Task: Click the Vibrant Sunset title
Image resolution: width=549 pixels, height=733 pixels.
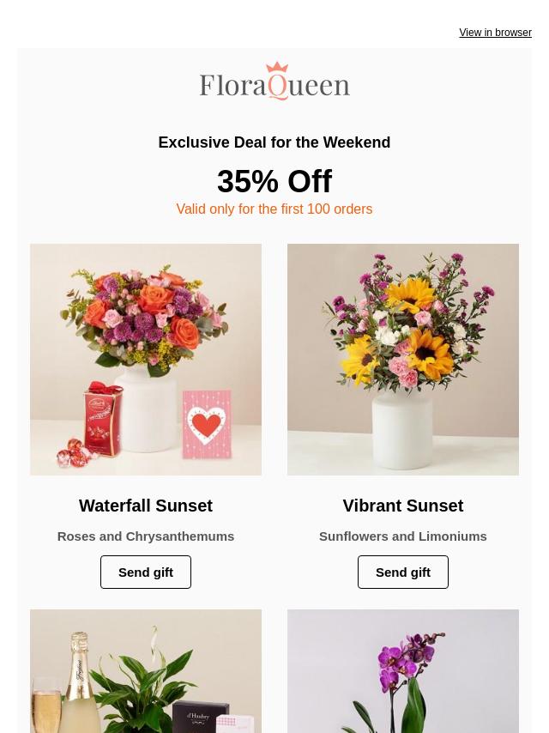Action: [x=403, y=506]
